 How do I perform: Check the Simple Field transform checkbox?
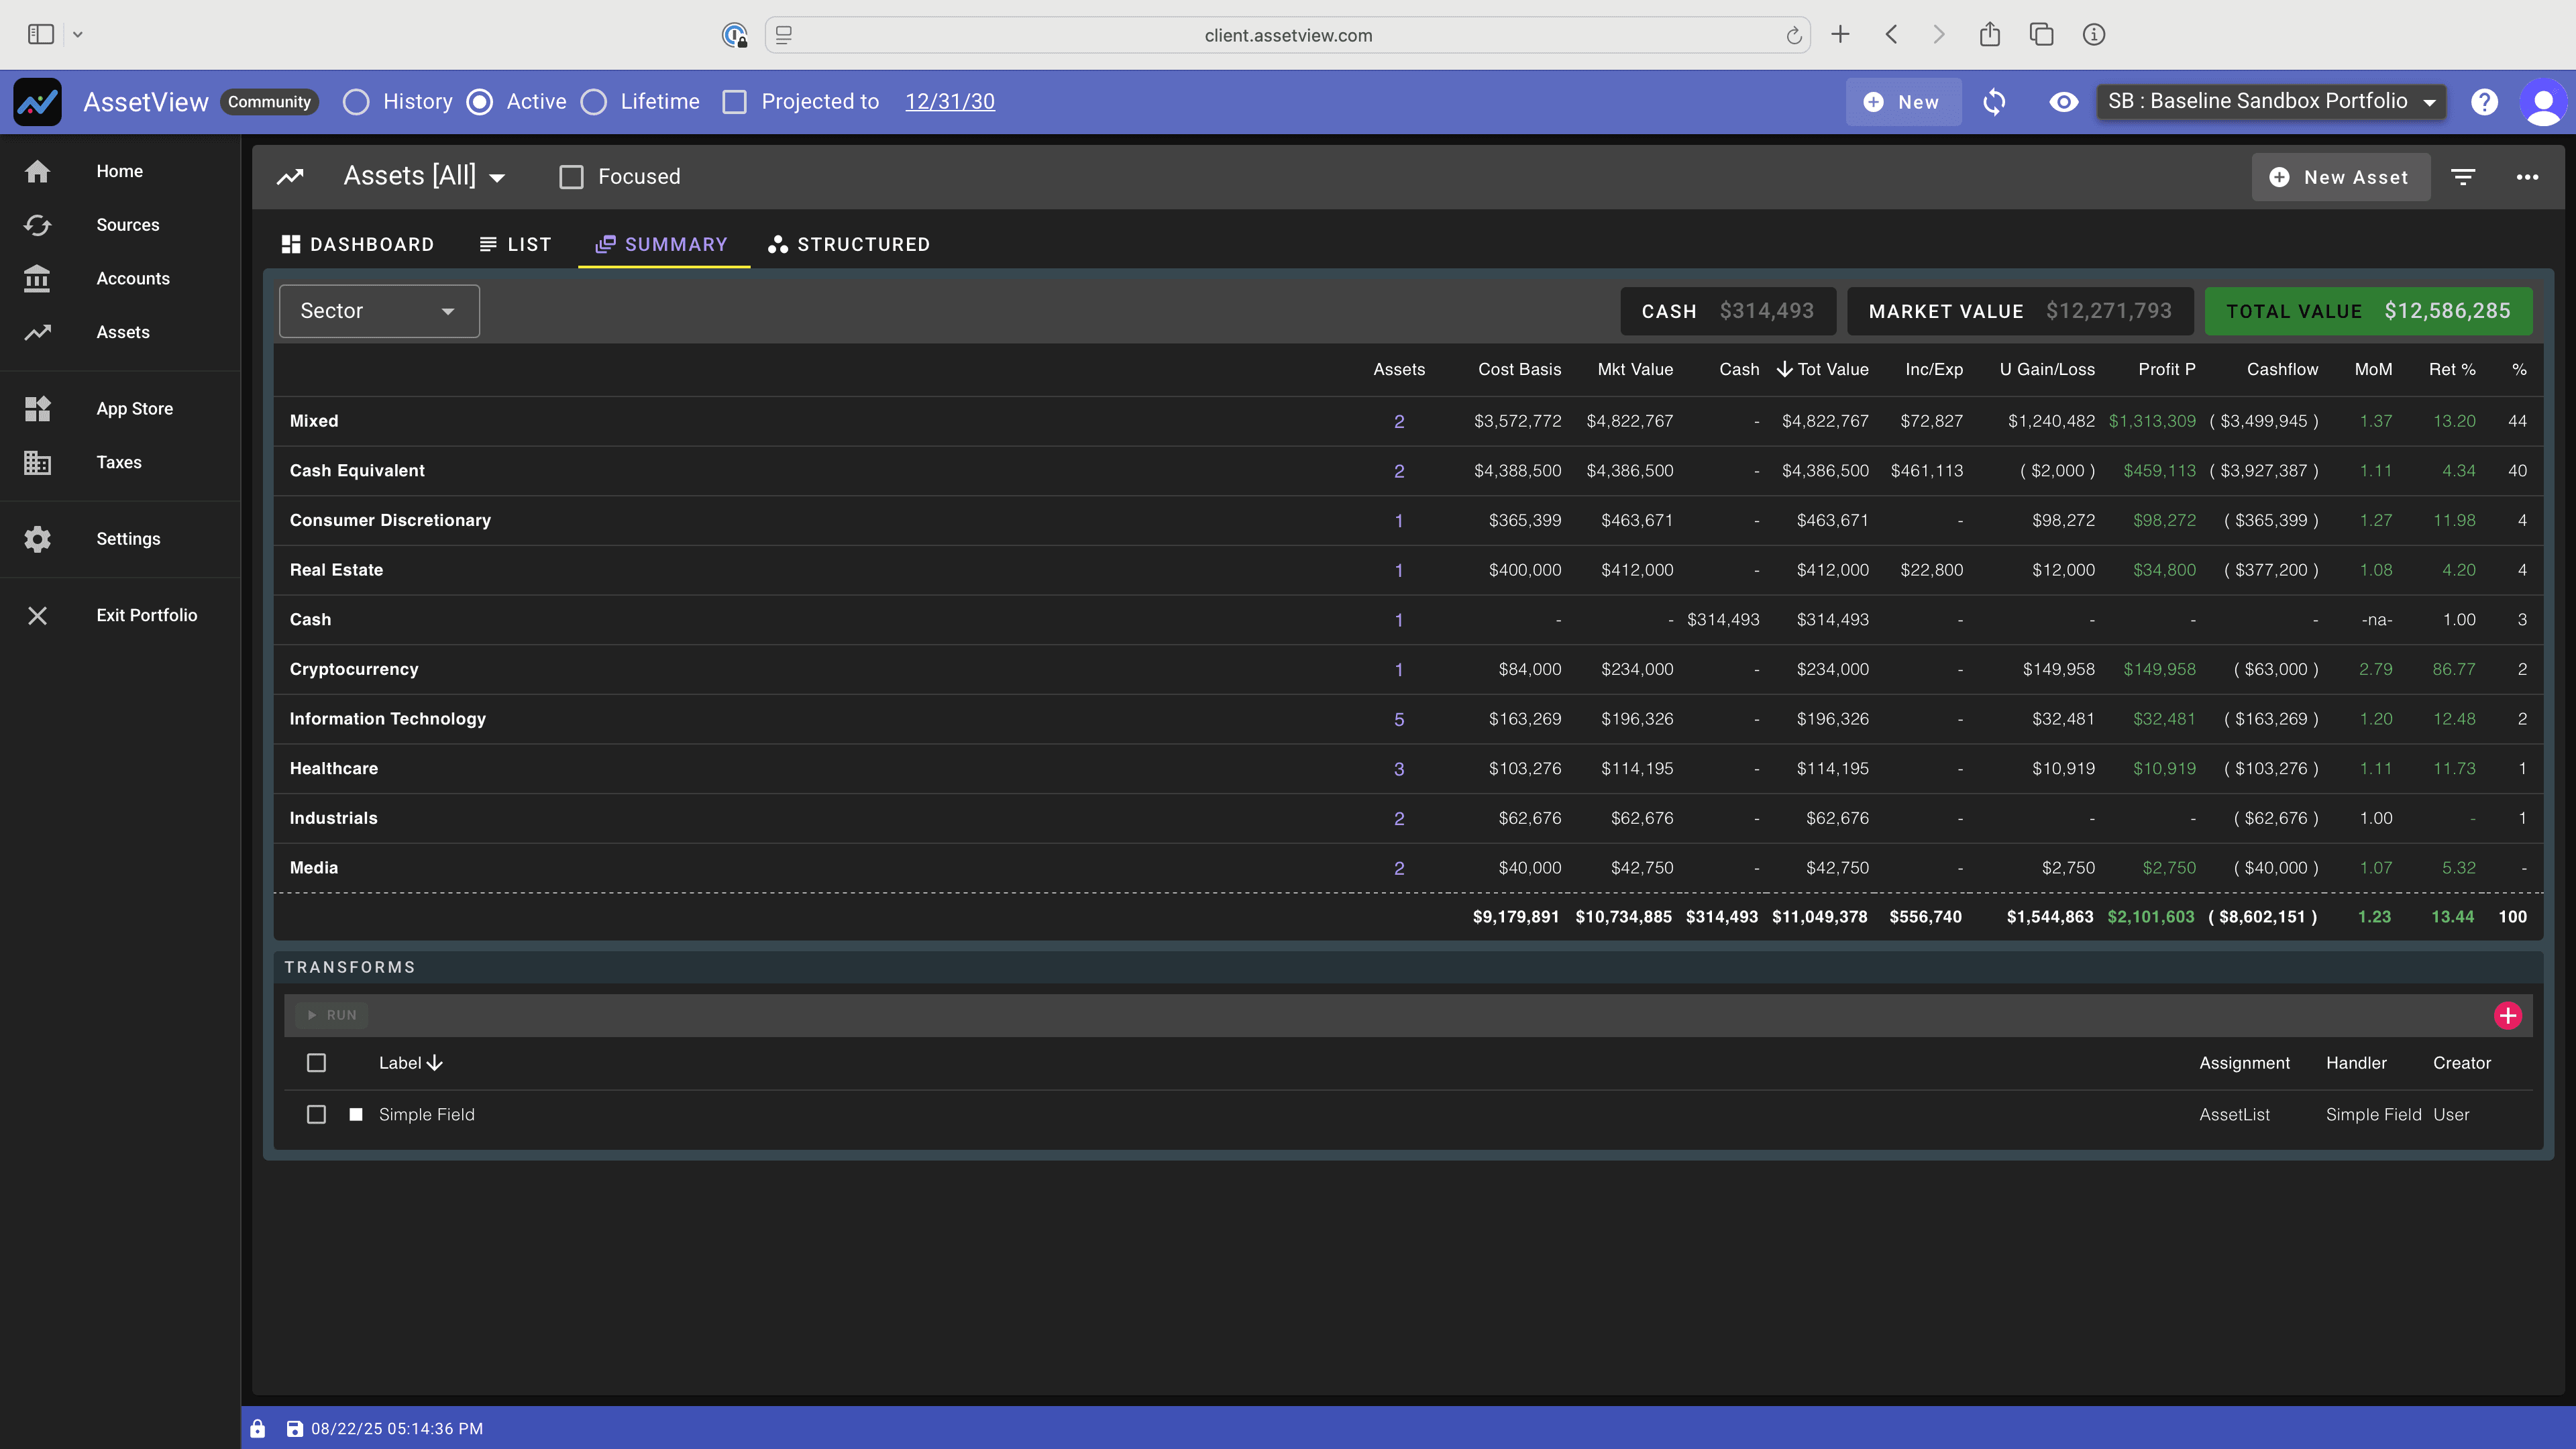click(317, 1114)
